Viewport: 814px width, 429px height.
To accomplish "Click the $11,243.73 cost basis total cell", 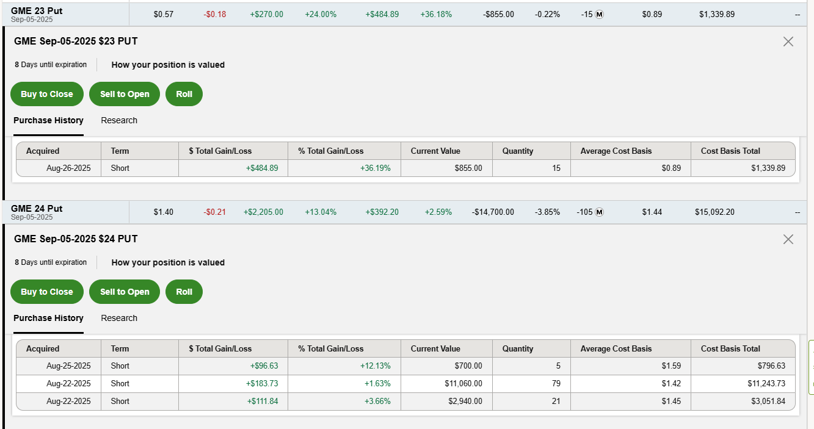I will tap(766, 383).
